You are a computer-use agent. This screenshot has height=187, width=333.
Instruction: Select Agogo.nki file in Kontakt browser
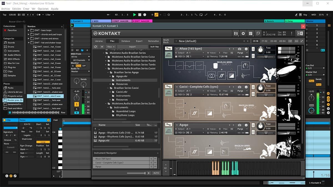point(126,140)
